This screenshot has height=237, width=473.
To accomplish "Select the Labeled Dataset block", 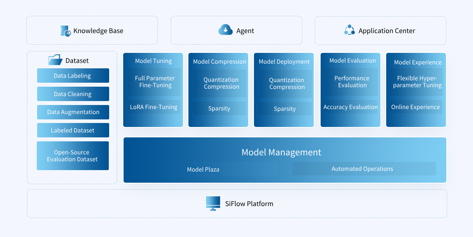I will [73, 131].
